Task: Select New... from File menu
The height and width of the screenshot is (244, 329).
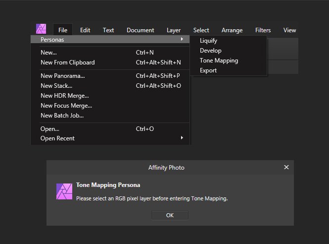Action: (110, 53)
